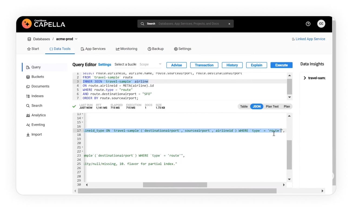Click the RTT 1,141 MS statistic
Viewport: 352px width, 211px height.
point(101,106)
